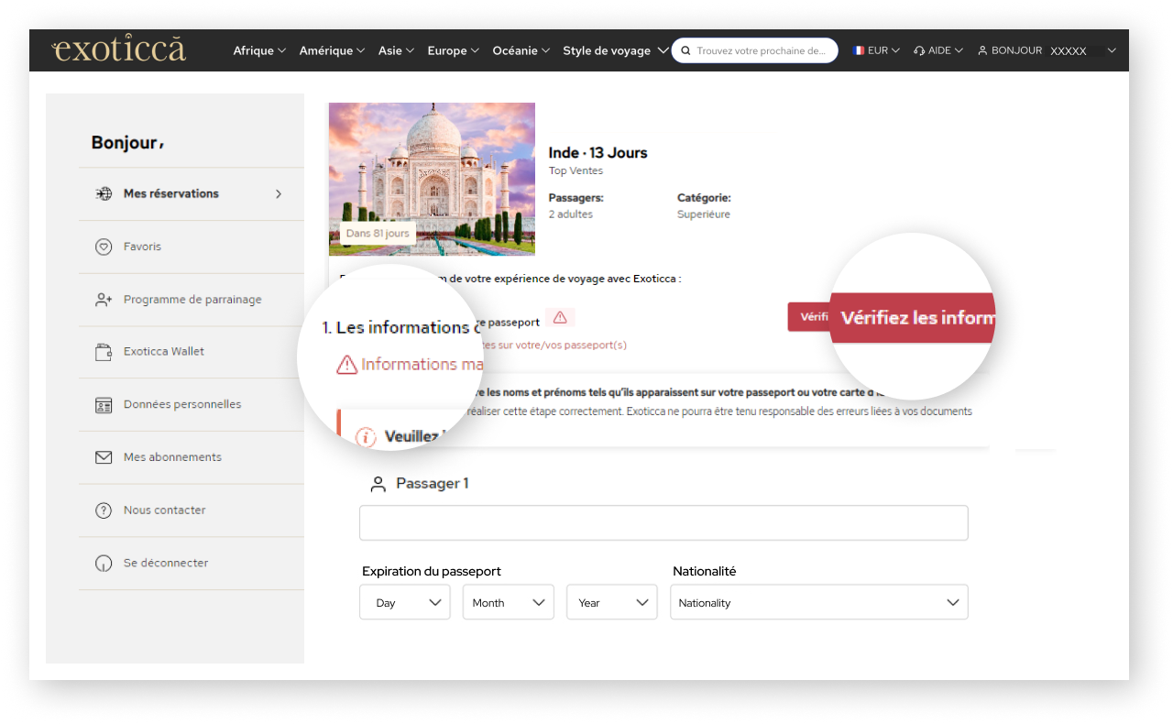The height and width of the screenshot is (724, 1173).
Task: Expand the AIDE help dropdown
Action: [938, 50]
